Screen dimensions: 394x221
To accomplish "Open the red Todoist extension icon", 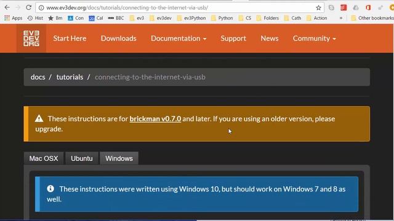I will [x=344, y=7].
